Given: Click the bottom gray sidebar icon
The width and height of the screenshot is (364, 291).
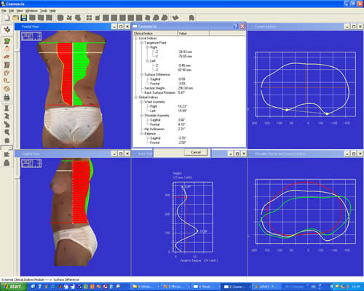Looking at the screenshot, I should [x=7, y=163].
